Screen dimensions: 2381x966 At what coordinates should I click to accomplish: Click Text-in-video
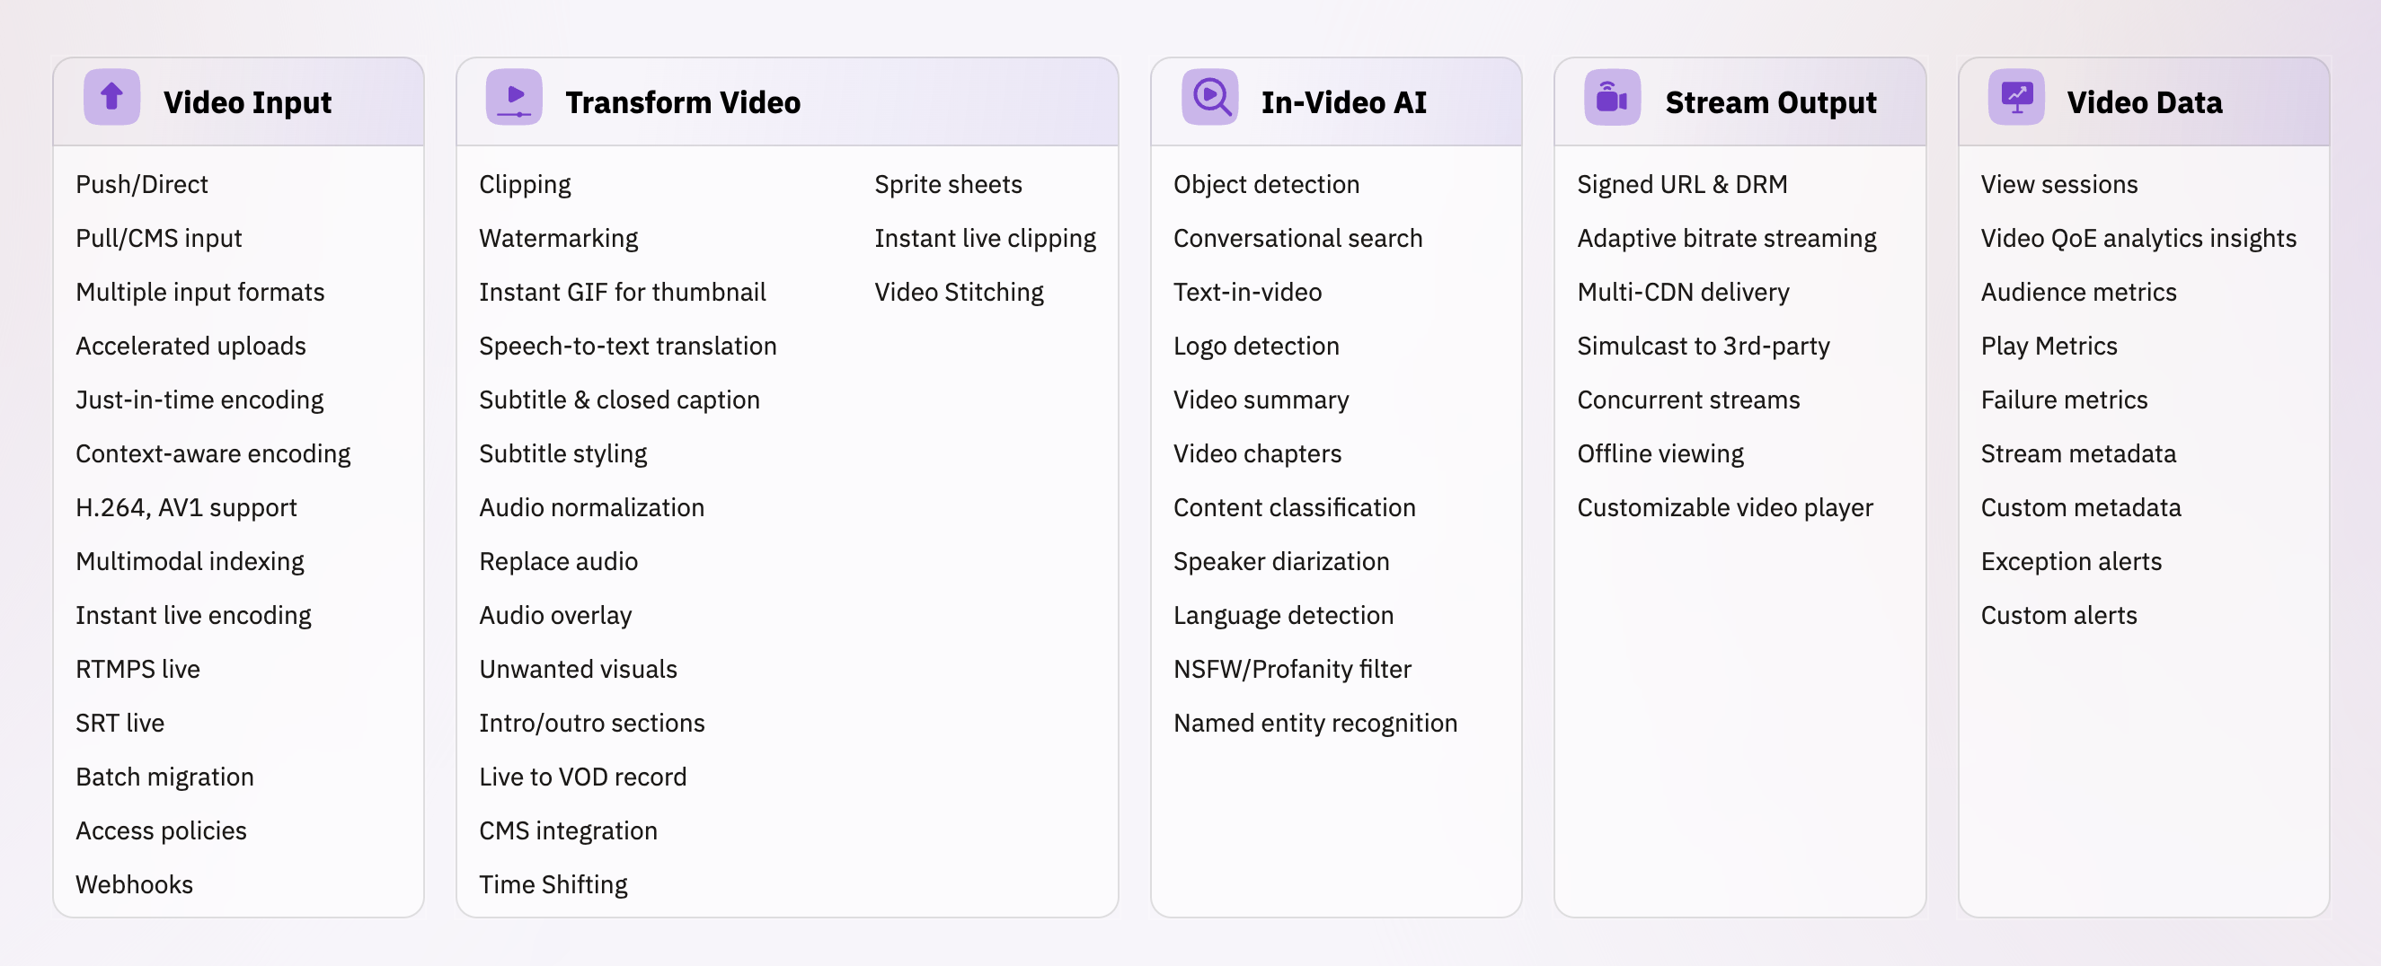click(x=1248, y=292)
